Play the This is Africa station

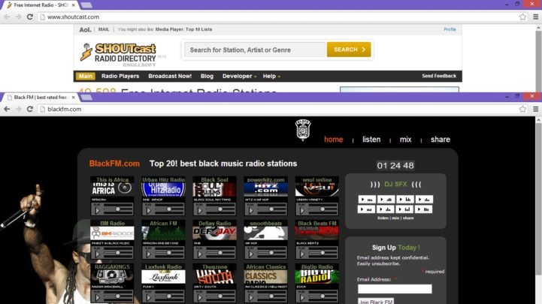point(98,210)
